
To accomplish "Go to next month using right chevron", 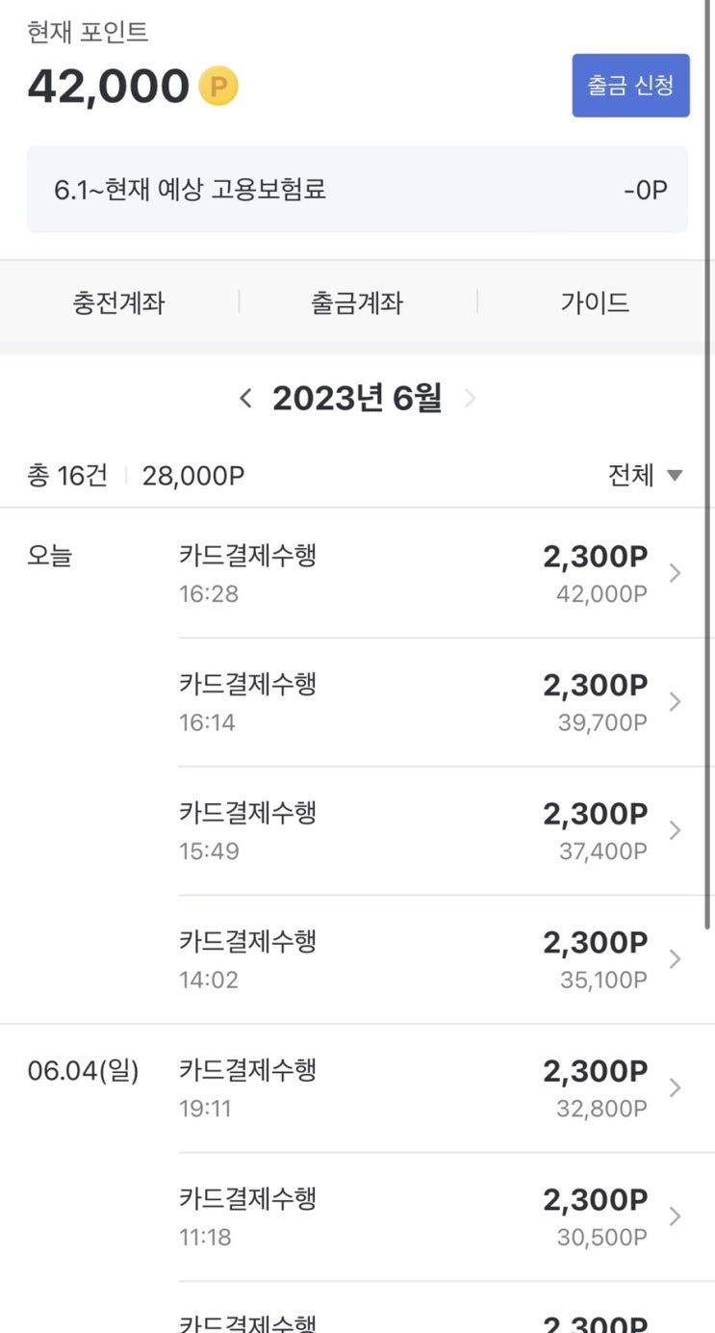I will click(x=470, y=398).
